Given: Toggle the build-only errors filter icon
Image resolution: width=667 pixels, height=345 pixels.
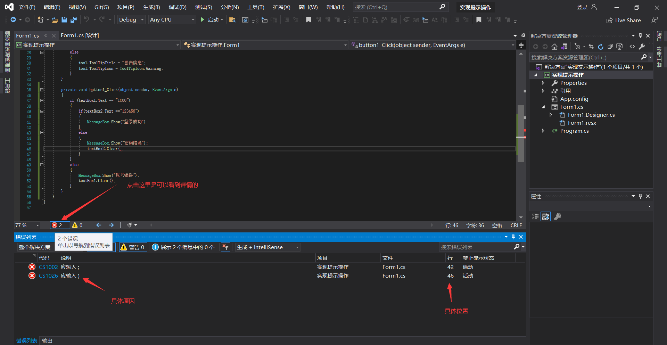Looking at the screenshot, I should (225, 247).
